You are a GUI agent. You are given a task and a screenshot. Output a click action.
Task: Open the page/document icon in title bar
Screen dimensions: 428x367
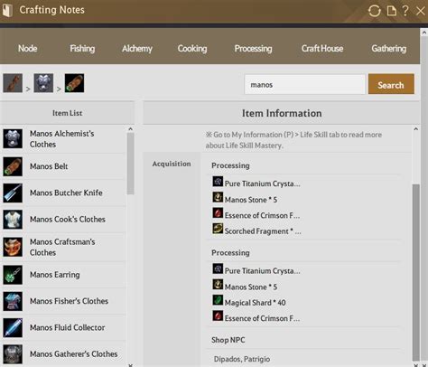tap(391, 11)
